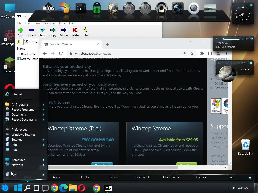Switch to the Themes shelf tab

201,177
